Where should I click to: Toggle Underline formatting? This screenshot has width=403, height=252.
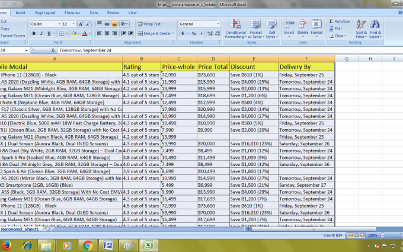(x=49, y=33)
